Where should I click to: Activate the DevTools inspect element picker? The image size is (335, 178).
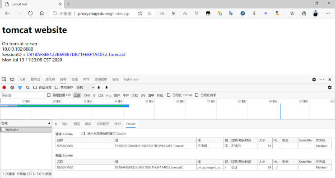coord(4,80)
